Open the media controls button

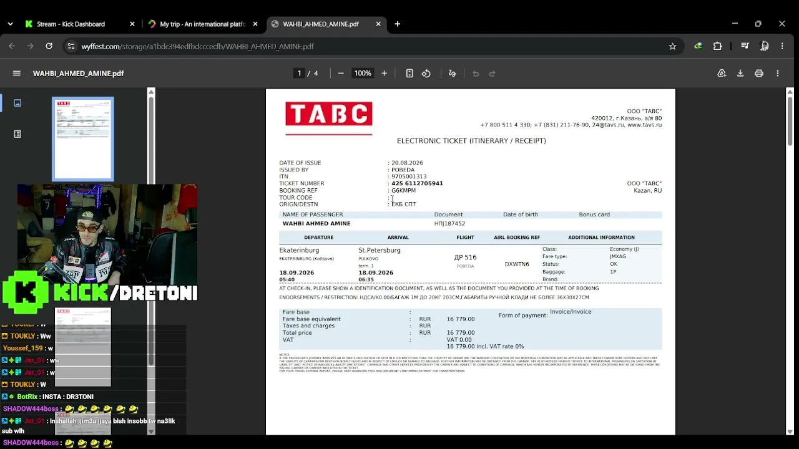tap(745, 46)
